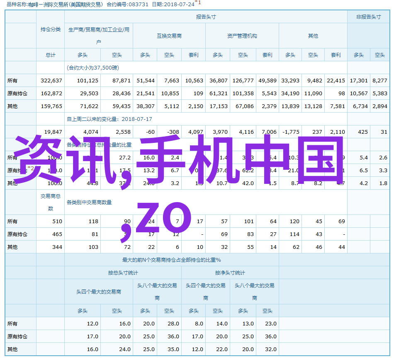Click percentage value 27.2

[x=125, y=157]
